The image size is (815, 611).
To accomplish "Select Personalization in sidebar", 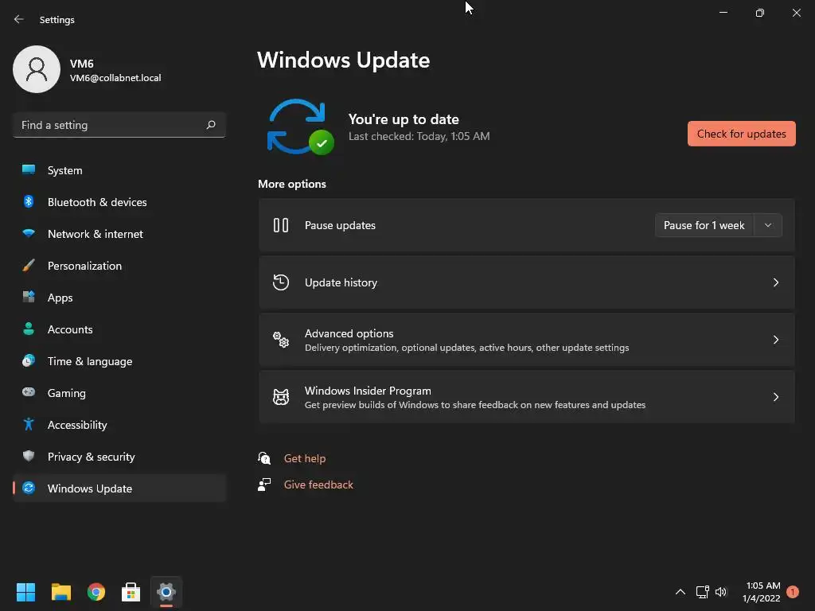I will pos(119,266).
